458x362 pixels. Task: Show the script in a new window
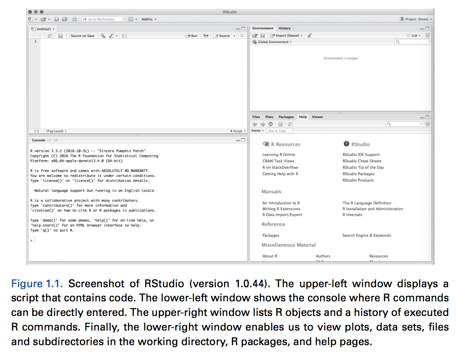pos(50,36)
